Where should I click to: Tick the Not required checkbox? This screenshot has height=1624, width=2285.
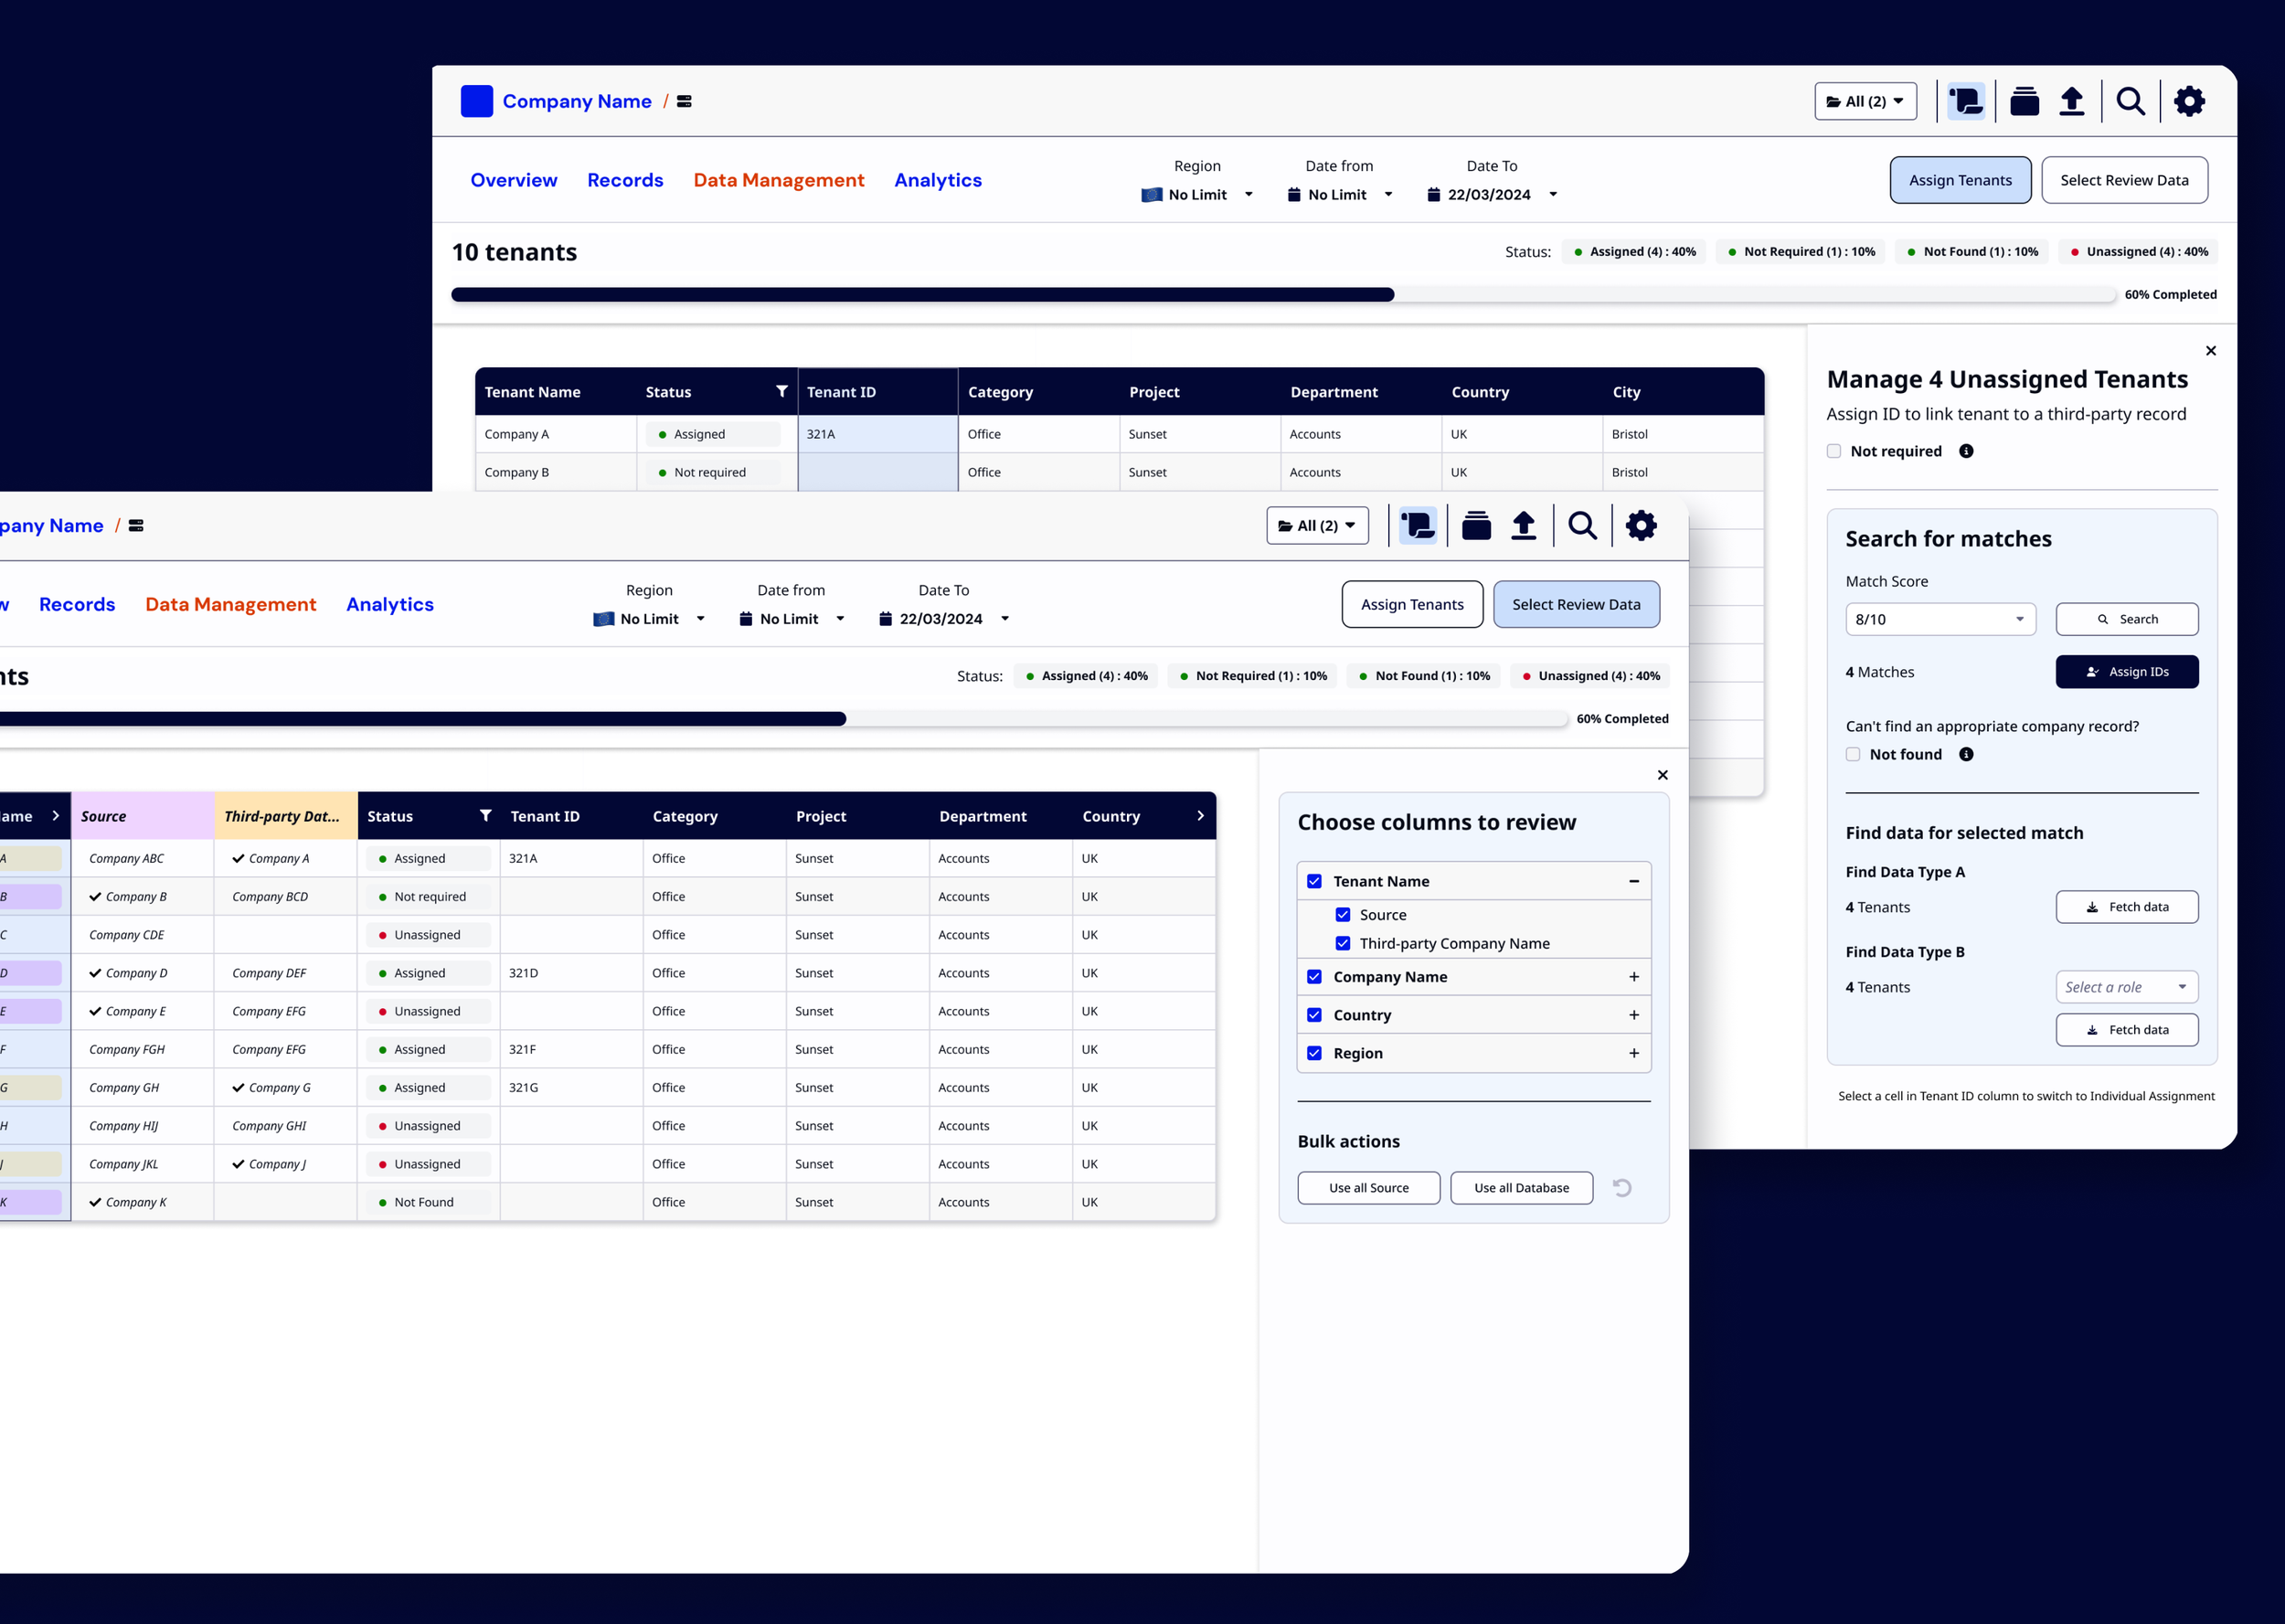click(x=1834, y=451)
